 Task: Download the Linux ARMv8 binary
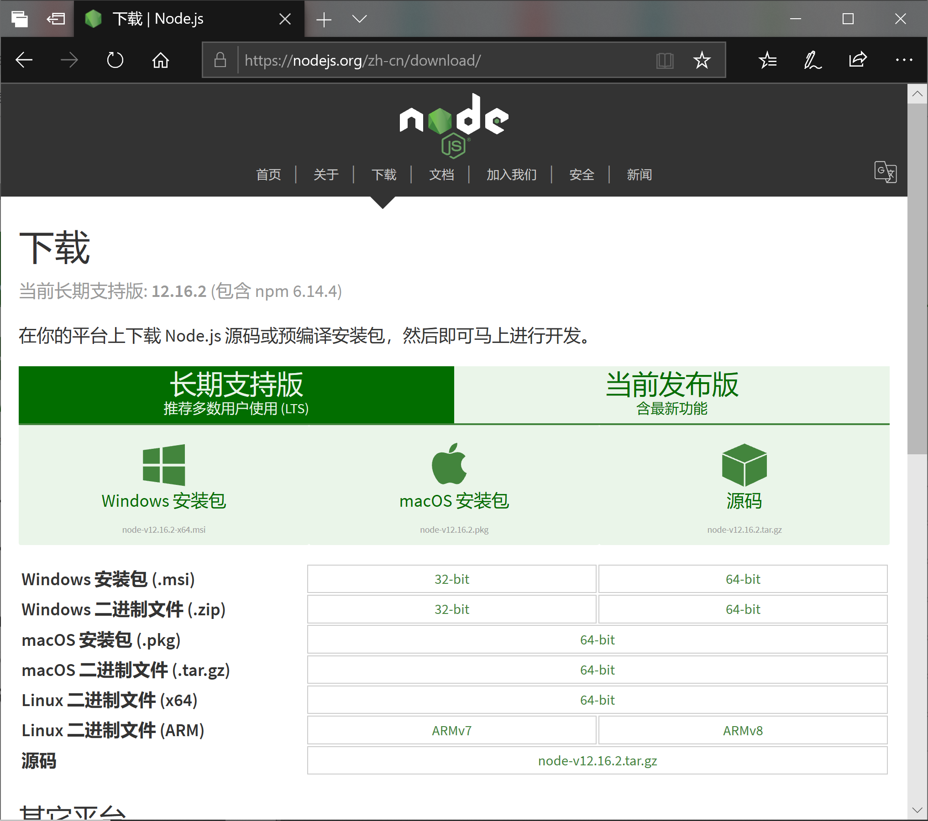[743, 731]
